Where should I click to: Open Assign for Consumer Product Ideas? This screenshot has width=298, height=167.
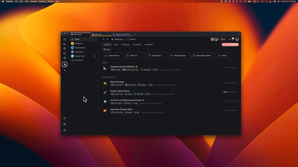129,112
